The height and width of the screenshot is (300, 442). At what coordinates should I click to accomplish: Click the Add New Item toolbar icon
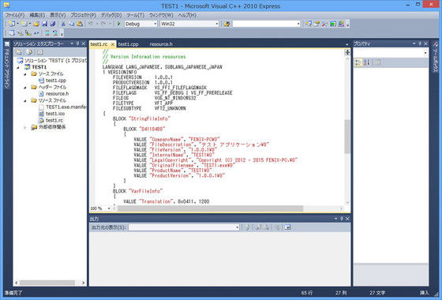[24, 24]
